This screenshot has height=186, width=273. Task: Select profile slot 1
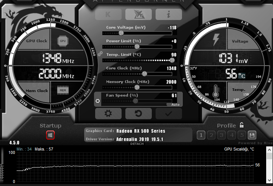(x=201, y=135)
